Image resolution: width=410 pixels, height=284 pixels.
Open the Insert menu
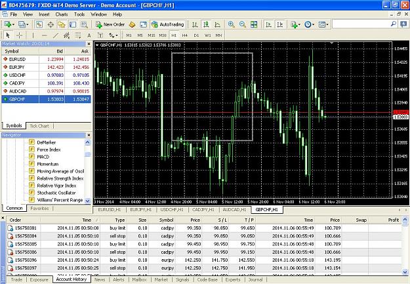[44, 14]
